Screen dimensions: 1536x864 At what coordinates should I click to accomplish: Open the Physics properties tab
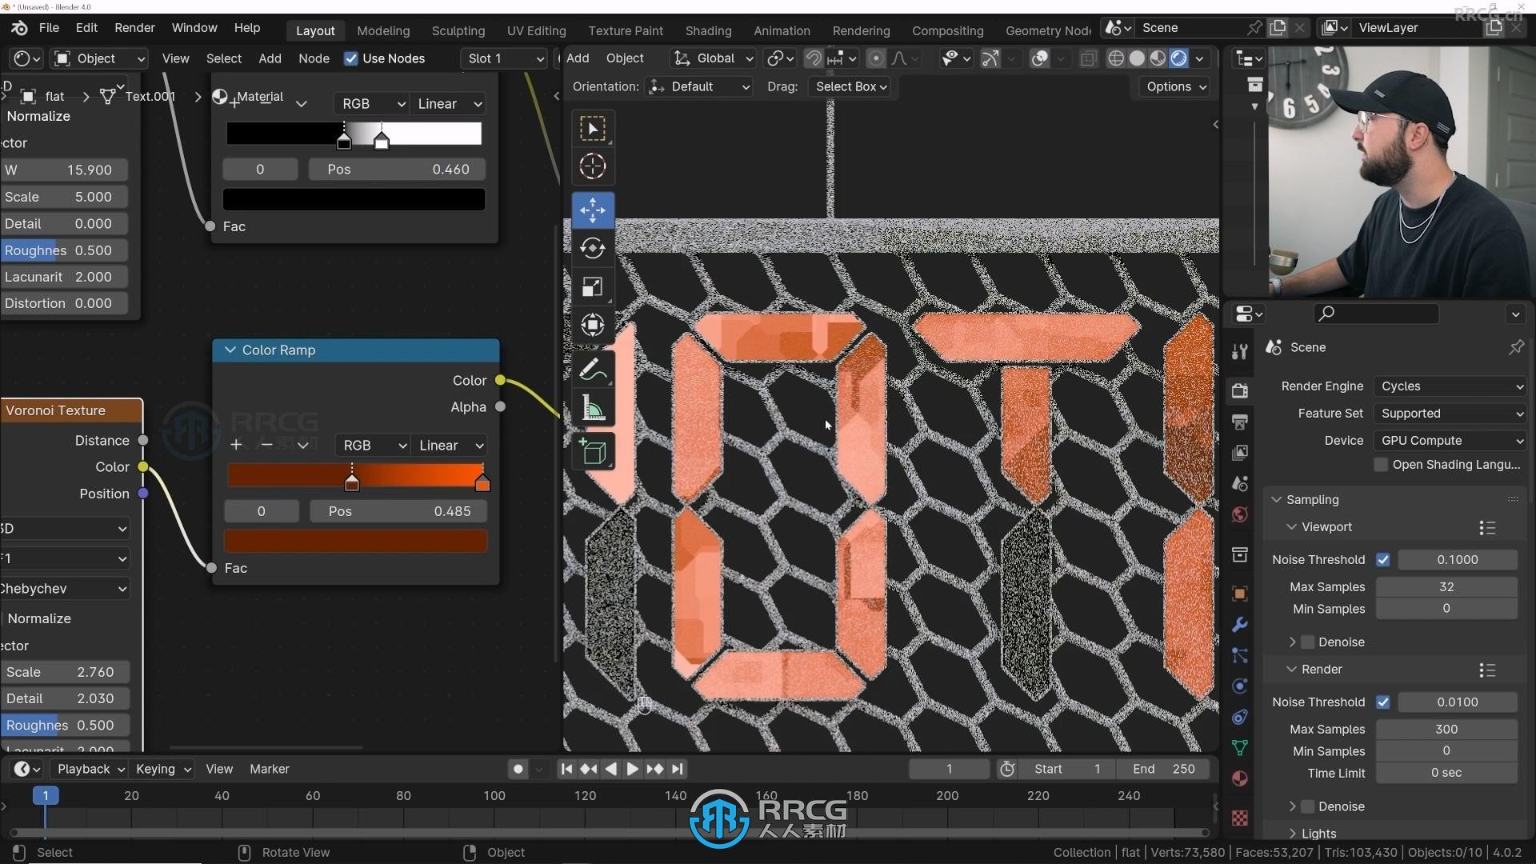[x=1240, y=686]
